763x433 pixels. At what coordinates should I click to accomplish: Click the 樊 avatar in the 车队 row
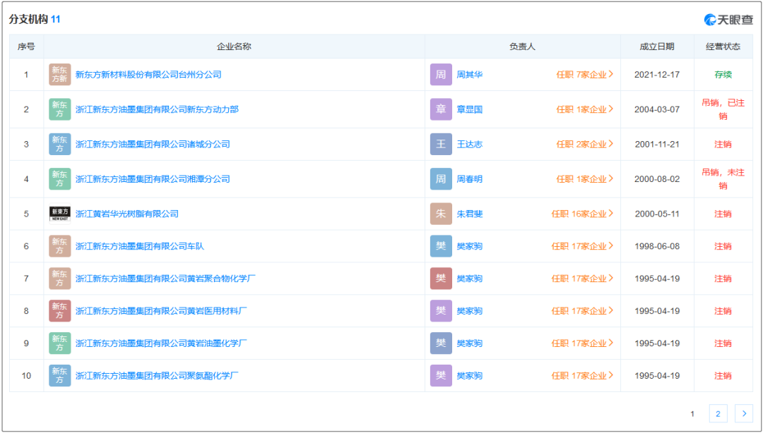click(441, 246)
